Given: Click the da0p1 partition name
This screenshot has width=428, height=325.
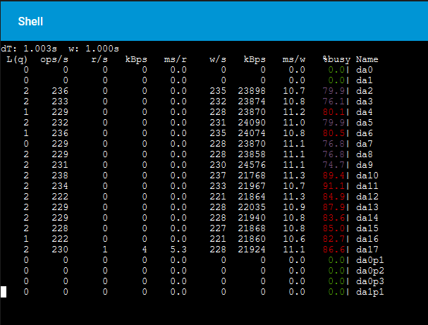Looking at the screenshot, I should tap(370, 260).
